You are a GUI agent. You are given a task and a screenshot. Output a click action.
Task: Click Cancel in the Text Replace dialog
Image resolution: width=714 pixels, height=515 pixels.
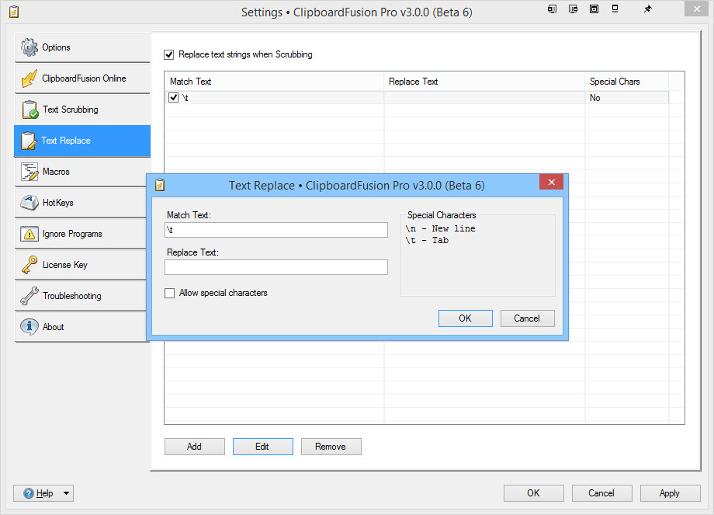[526, 318]
